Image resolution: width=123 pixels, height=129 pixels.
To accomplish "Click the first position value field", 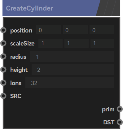I will [x=49, y=30].
